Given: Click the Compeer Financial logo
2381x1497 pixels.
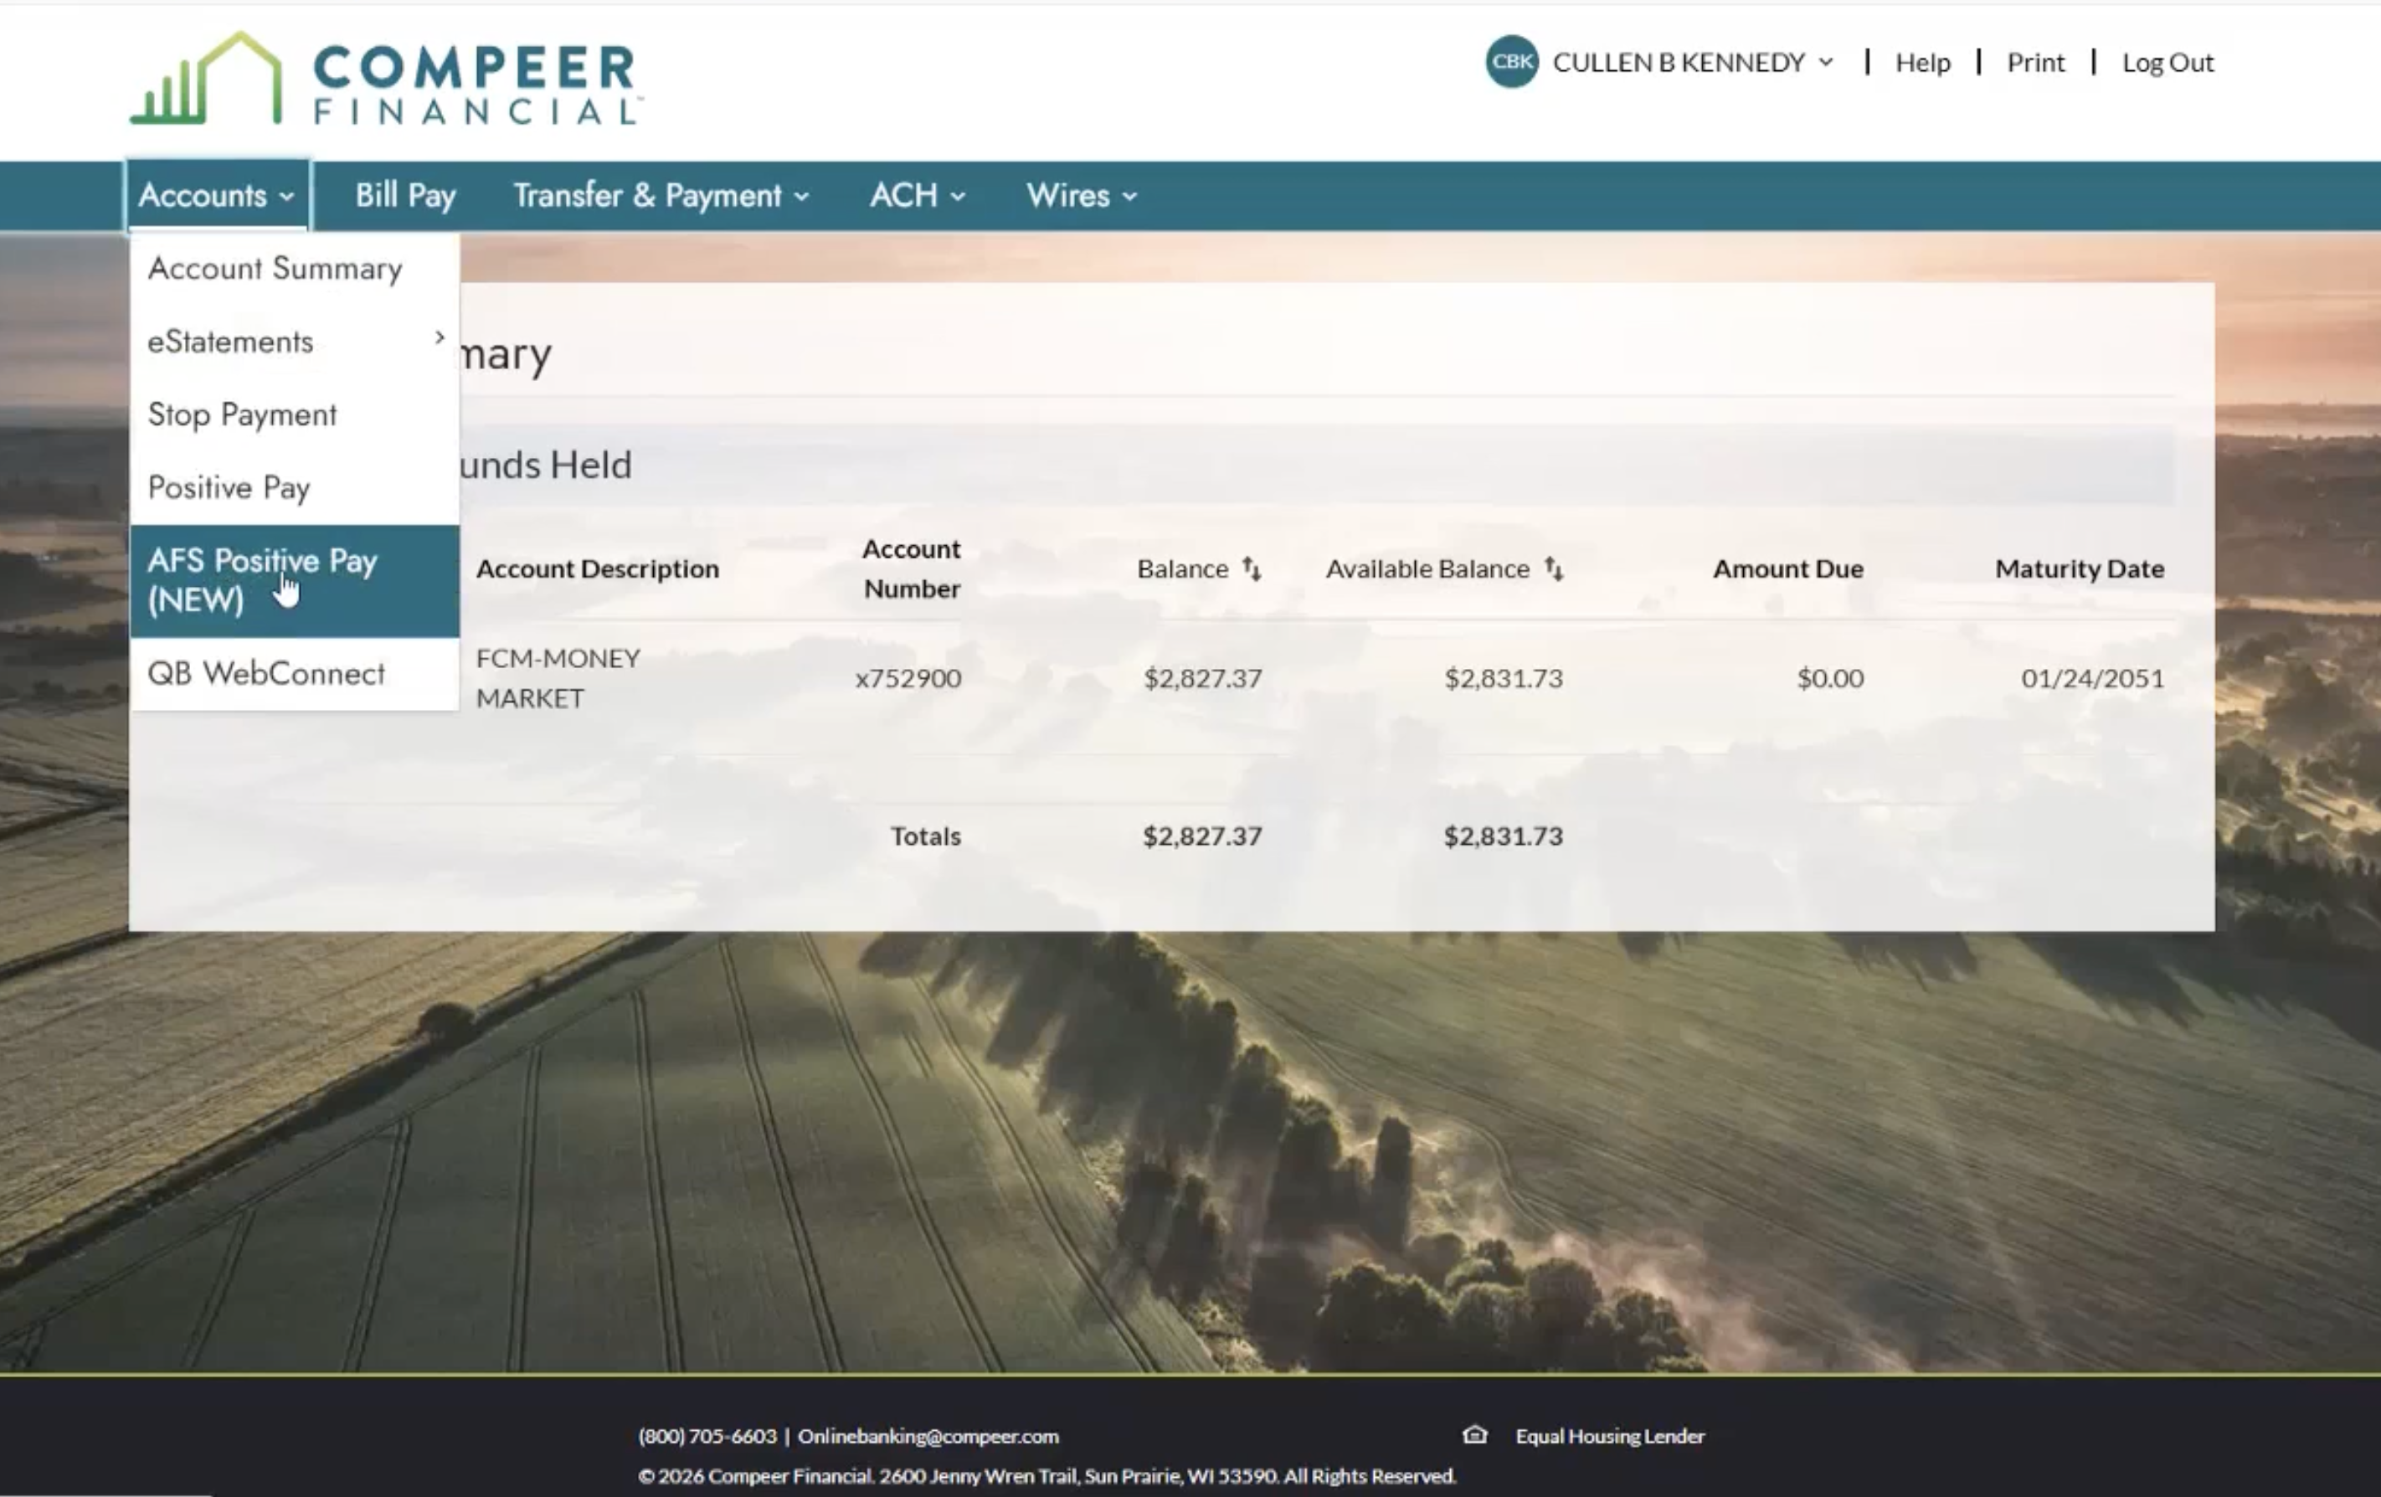Looking at the screenshot, I should (386, 79).
